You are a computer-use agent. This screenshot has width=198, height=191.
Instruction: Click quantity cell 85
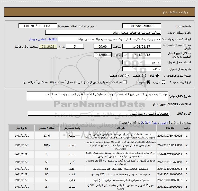47,174
